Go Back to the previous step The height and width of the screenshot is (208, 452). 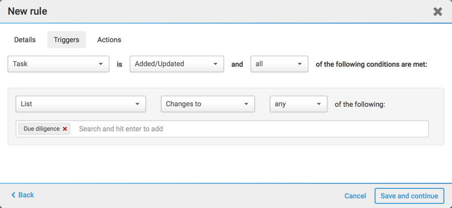[23, 195]
